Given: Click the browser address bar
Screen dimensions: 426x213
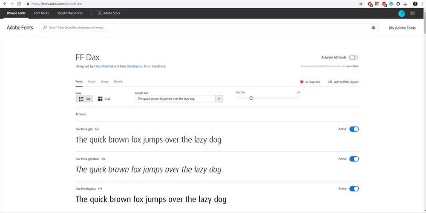Looking at the screenshot, I should click(194, 4).
